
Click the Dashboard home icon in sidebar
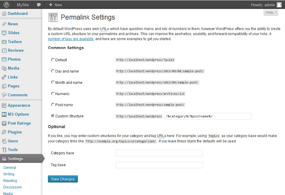4,14
